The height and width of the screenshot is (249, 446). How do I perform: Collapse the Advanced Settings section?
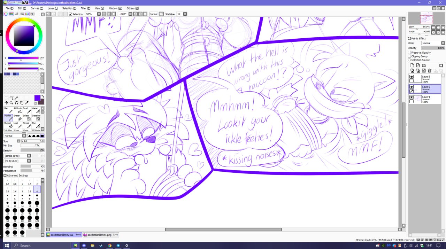5,176
